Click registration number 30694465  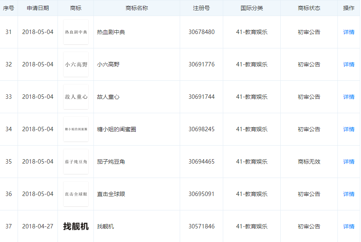coord(201,162)
